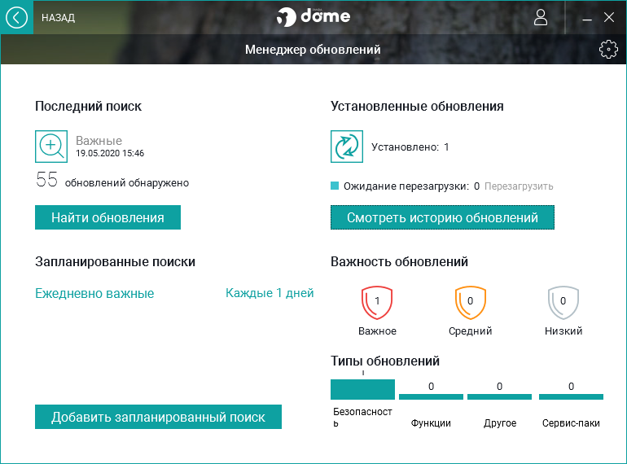627x464 pixels.
Task: Open update manager settings gear
Action: point(608,50)
